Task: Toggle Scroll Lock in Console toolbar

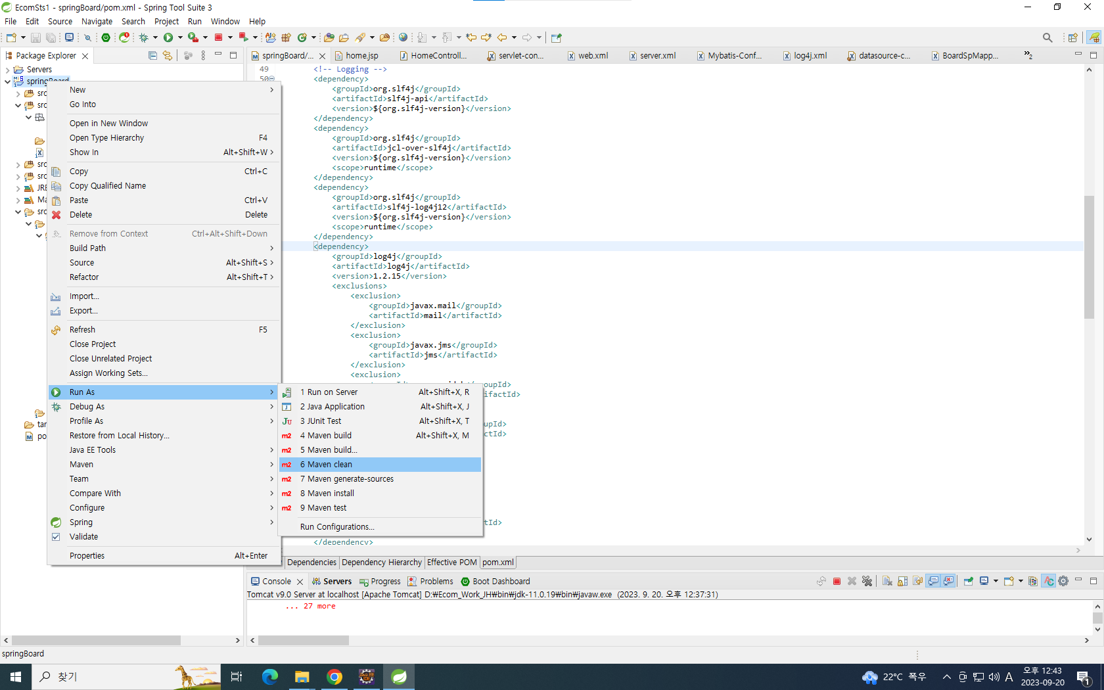Action: [x=902, y=581]
